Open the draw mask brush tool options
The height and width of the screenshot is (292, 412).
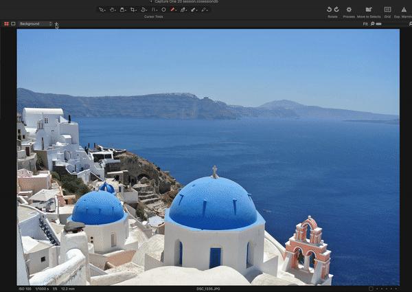point(185,10)
